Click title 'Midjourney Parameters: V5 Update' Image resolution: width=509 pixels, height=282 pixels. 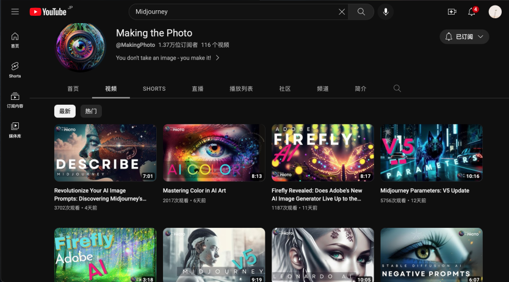coord(425,191)
